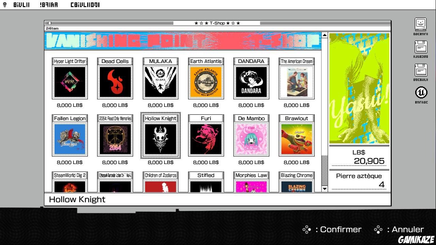
Task: Click the Children of Zodiarcs title label
Action: [160, 176]
